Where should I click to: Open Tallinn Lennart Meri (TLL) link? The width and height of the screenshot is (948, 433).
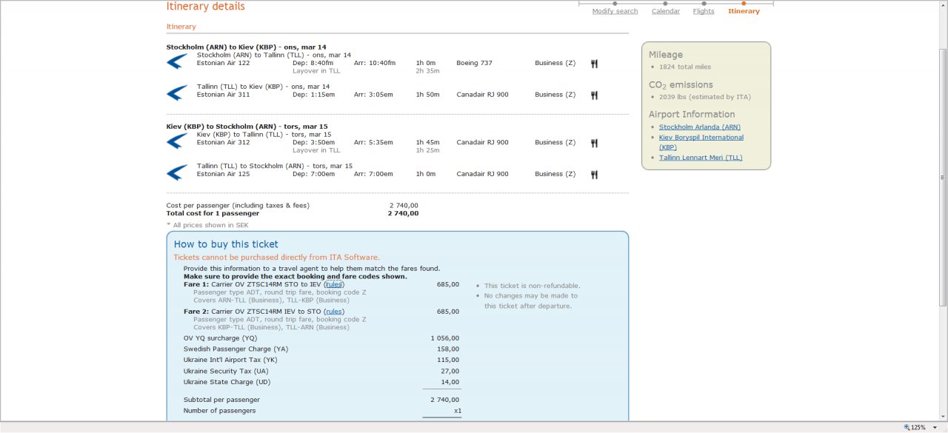click(700, 158)
